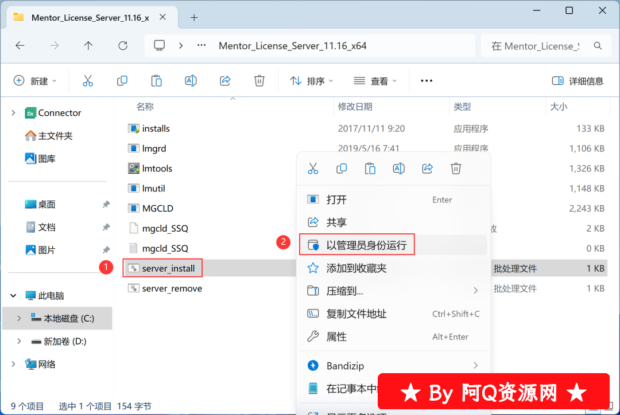
Task: Open the toolbar's See more ellipsis menu
Action: click(427, 81)
